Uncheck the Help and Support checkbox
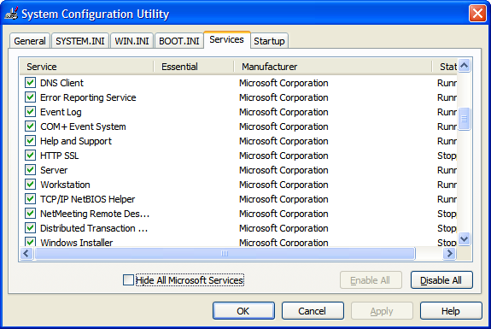 click(x=30, y=141)
